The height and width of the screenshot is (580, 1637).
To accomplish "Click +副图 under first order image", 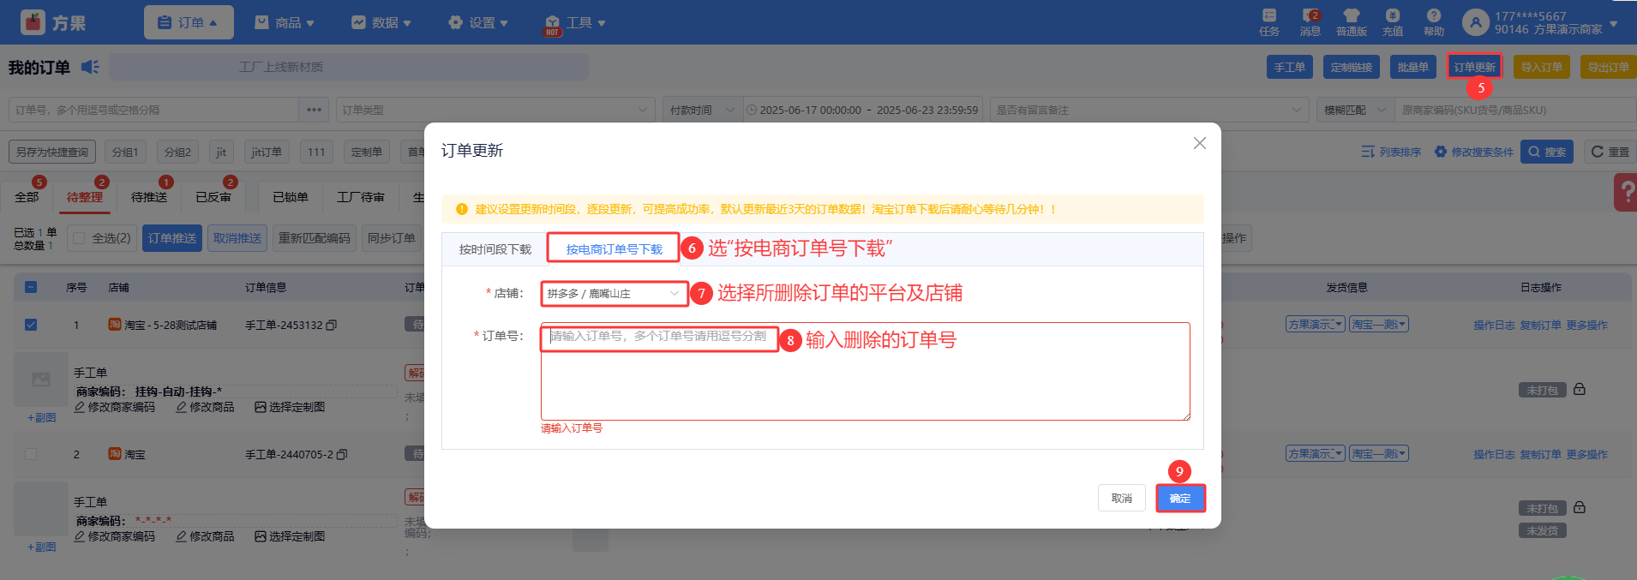I will pos(41,417).
